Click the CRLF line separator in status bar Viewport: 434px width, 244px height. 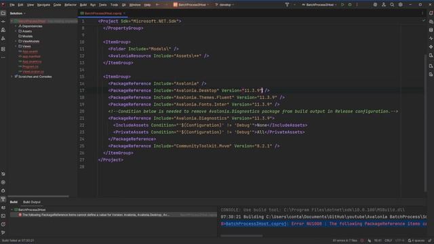388,241
